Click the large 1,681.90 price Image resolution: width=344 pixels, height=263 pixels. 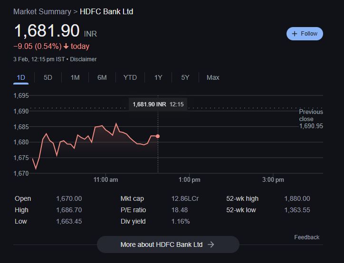pyautogui.click(x=47, y=31)
